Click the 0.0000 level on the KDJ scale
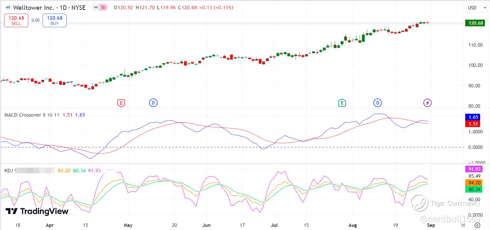This screenshot has width=490, height=230. [x=475, y=215]
